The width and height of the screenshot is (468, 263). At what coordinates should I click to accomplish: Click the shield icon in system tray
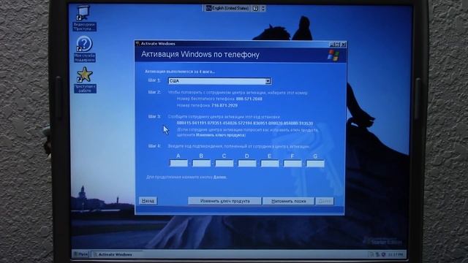point(383,254)
